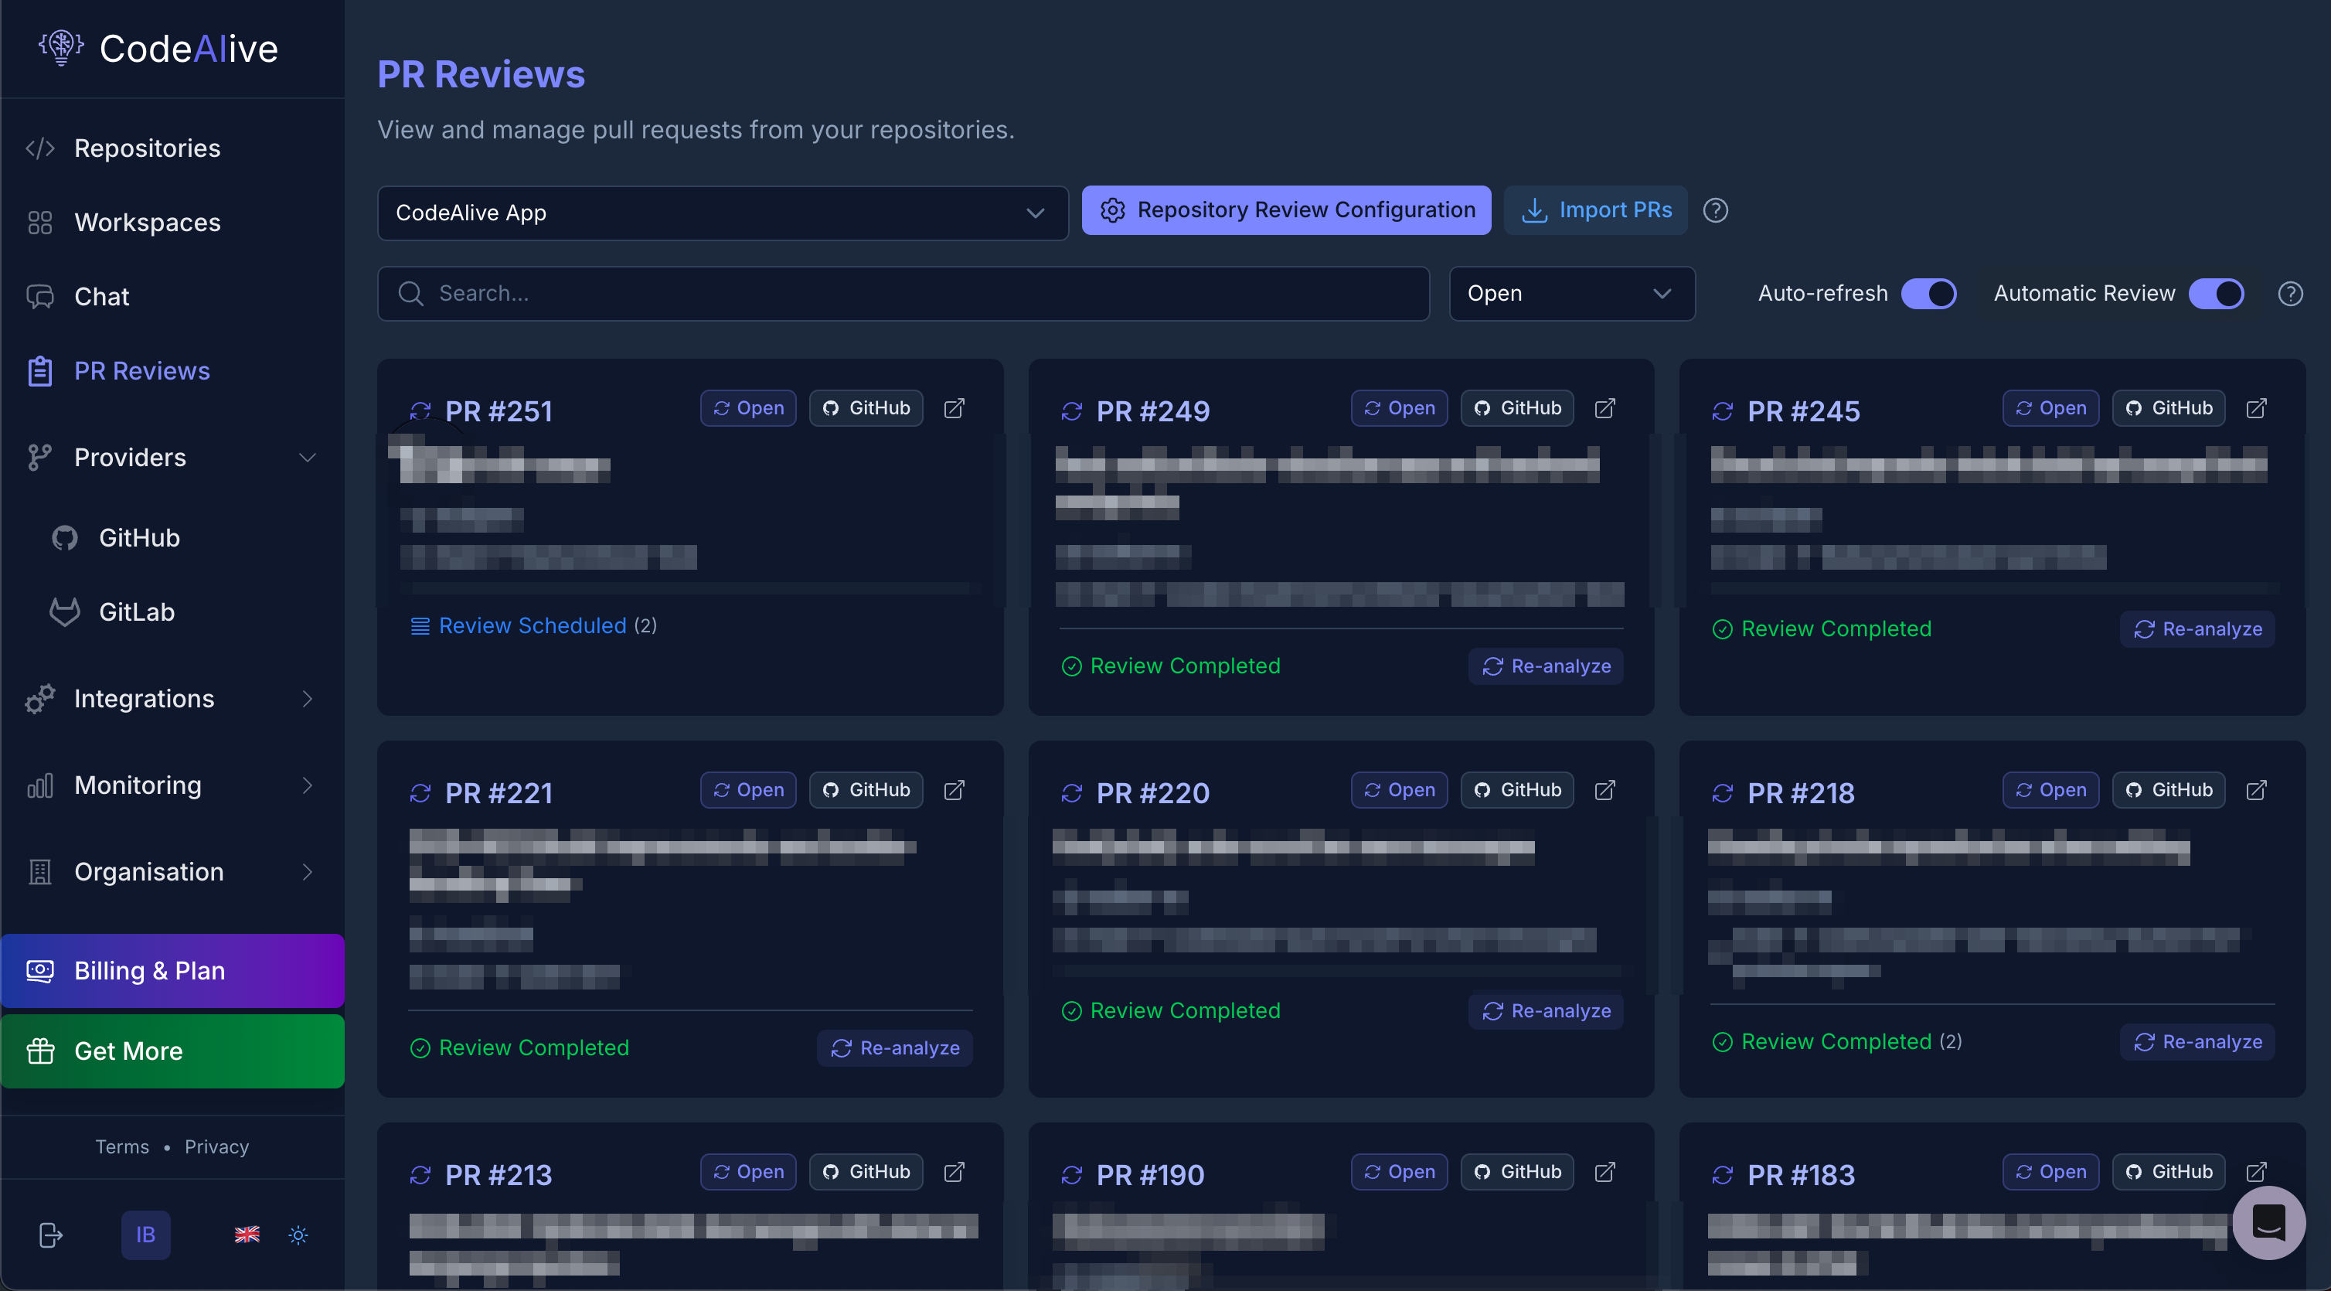
Task: Switch to light theme using the sun icon
Action: (298, 1235)
